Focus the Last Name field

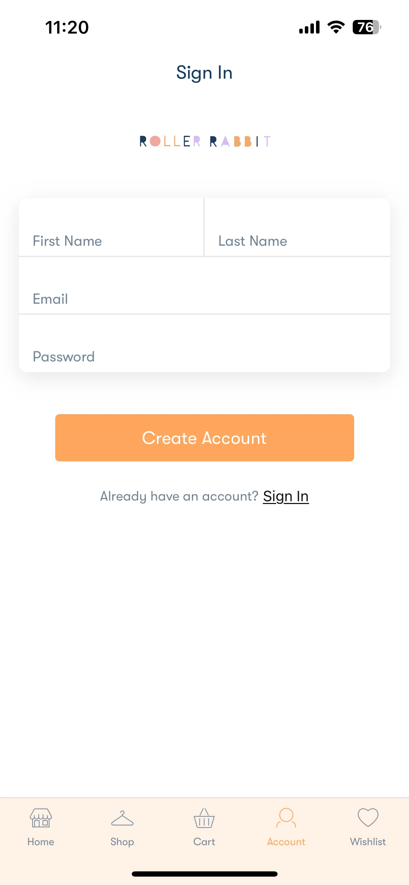coord(297,227)
